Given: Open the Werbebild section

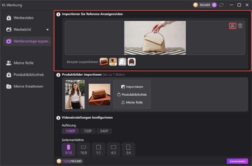Looking at the screenshot, I should click(x=22, y=29).
